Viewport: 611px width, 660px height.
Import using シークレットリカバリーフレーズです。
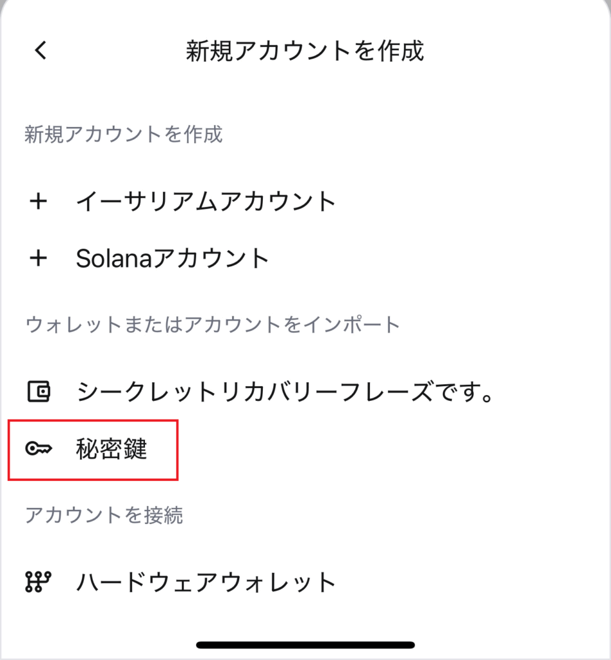click(x=284, y=391)
